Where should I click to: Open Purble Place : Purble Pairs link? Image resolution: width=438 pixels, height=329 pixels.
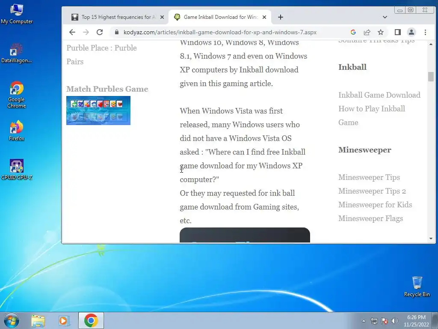pos(101,54)
